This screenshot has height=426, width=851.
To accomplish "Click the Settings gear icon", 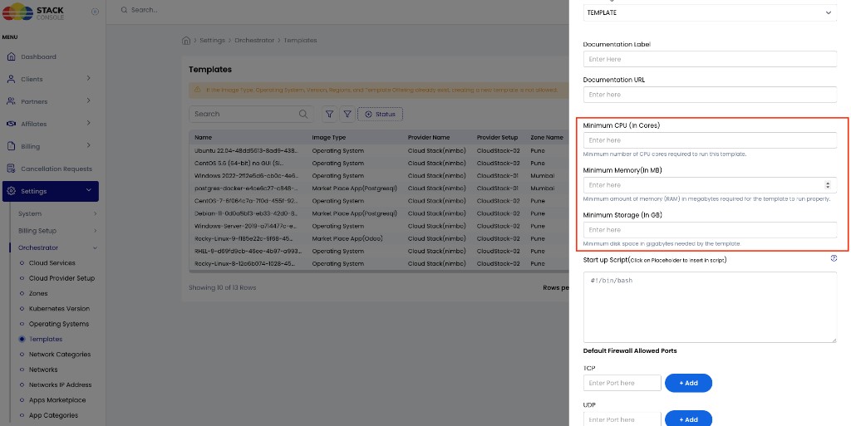I will pyautogui.click(x=11, y=191).
